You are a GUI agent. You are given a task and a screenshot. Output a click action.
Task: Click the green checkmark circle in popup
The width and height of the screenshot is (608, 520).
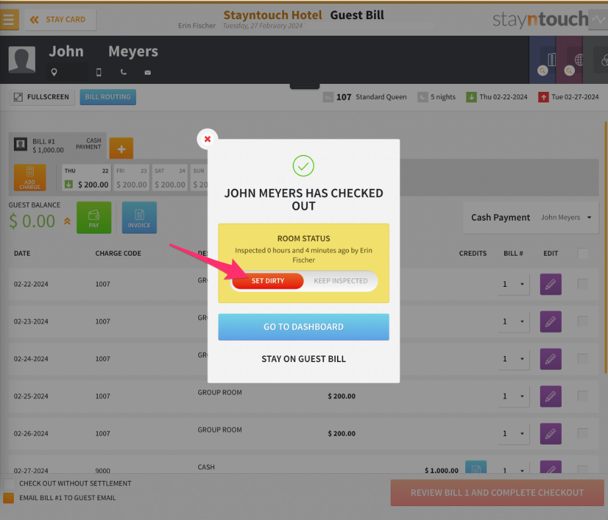coord(303,166)
